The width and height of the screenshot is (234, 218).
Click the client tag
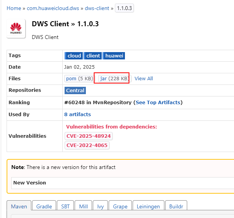click(x=93, y=56)
